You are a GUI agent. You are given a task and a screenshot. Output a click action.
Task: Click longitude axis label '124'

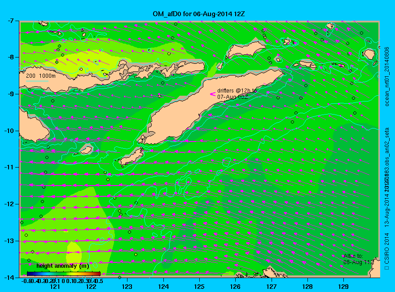[x=163, y=287]
